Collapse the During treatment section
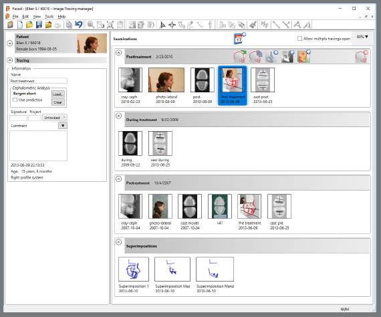Viewport: 381px width, 317px height. pyautogui.click(x=118, y=116)
